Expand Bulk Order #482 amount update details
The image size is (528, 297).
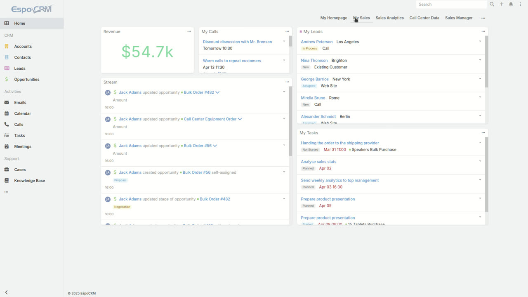point(217,92)
